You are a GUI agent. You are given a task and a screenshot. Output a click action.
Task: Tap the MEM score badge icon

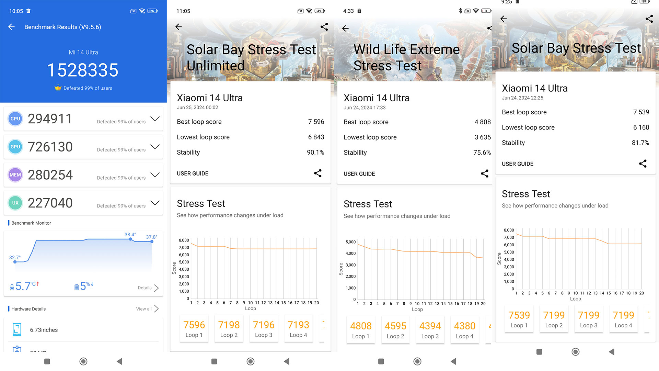pyautogui.click(x=15, y=175)
